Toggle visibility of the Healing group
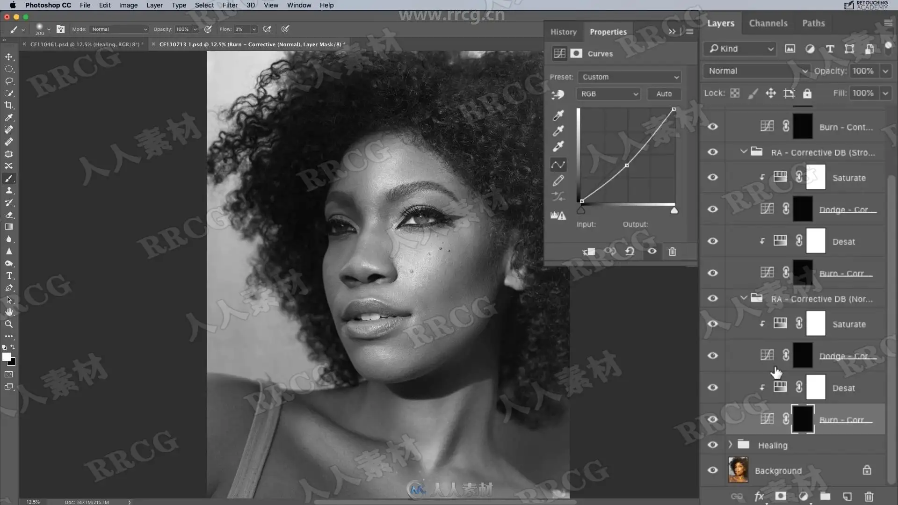Image resolution: width=898 pixels, height=505 pixels. pos(712,445)
